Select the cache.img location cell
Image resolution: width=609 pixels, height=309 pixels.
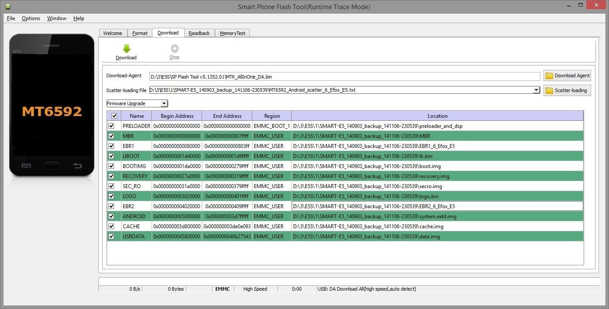click(x=437, y=226)
